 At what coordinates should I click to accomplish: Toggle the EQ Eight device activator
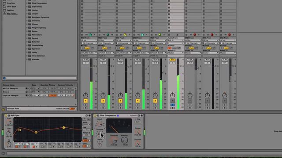[x=6, y=115]
